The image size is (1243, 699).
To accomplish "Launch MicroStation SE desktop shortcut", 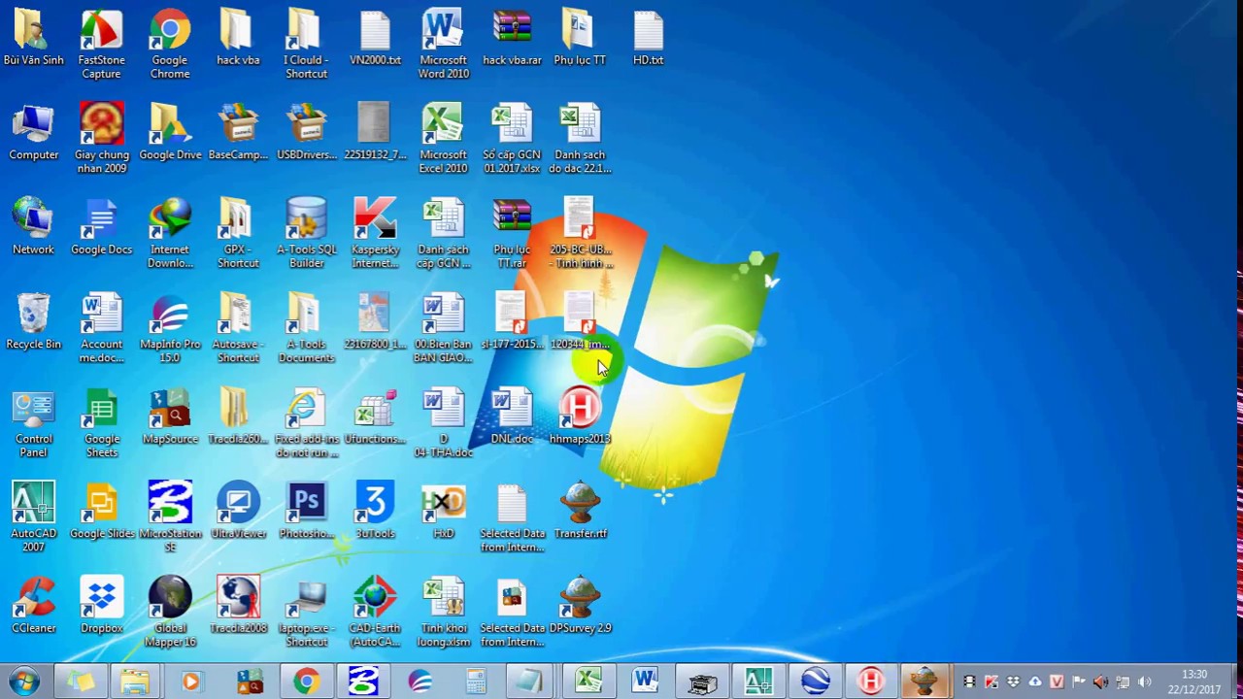I will point(170,516).
